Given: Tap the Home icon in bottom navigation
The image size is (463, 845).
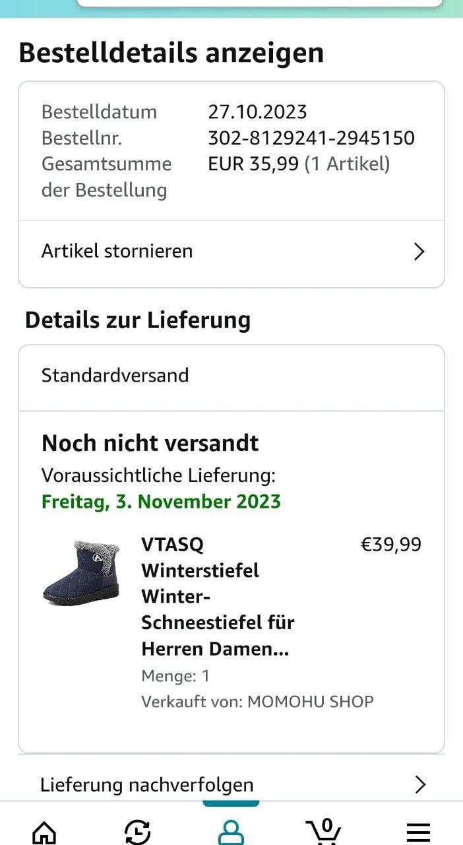Looking at the screenshot, I should point(44,831).
